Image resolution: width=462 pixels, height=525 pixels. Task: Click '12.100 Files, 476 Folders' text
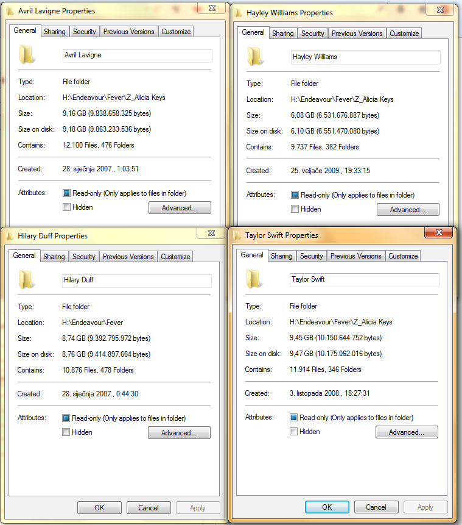tap(99, 145)
